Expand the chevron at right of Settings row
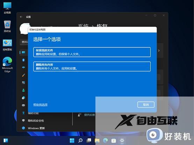194x145 pixels. [159, 51]
